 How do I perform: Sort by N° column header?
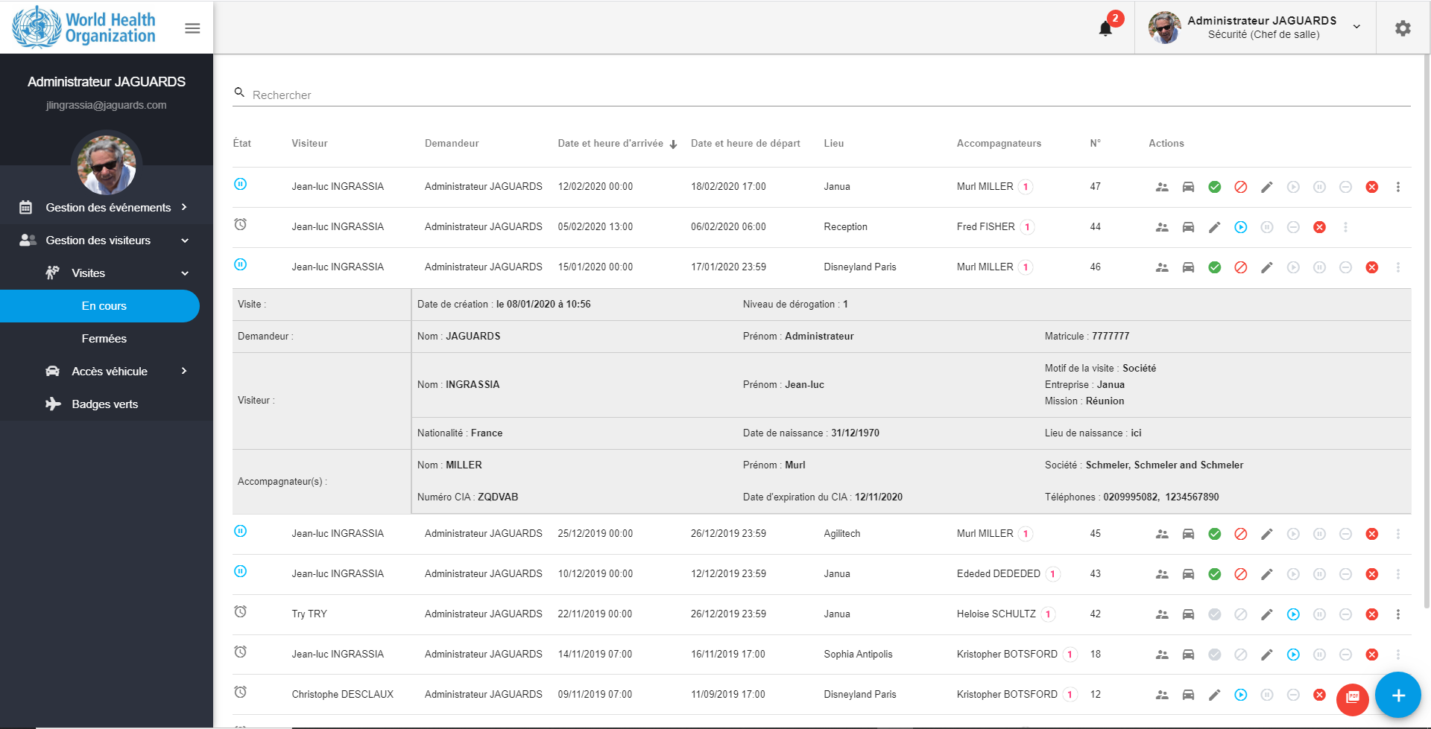tap(1095, 144)
